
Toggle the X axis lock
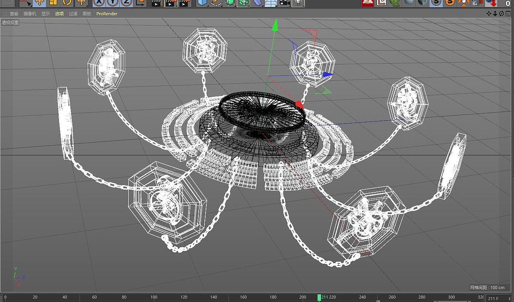pyautogui.click(x=99, y=3)
